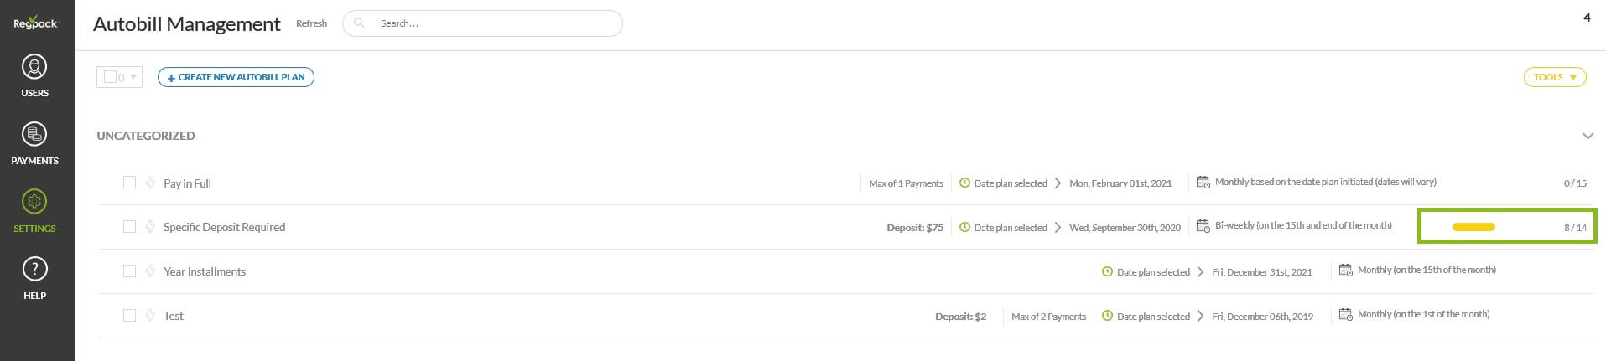Open the Specific Deposit Required plan

pyautogui.click(x=224, y=227)
